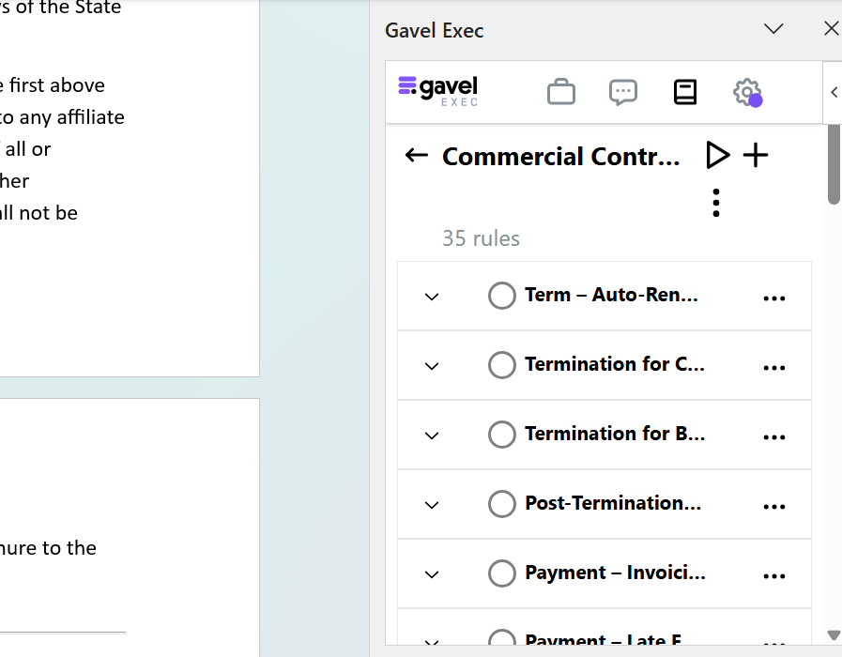Collapse the side panel arrow tab
This screenshot has height=657, width=842.
tap(834, 92)
